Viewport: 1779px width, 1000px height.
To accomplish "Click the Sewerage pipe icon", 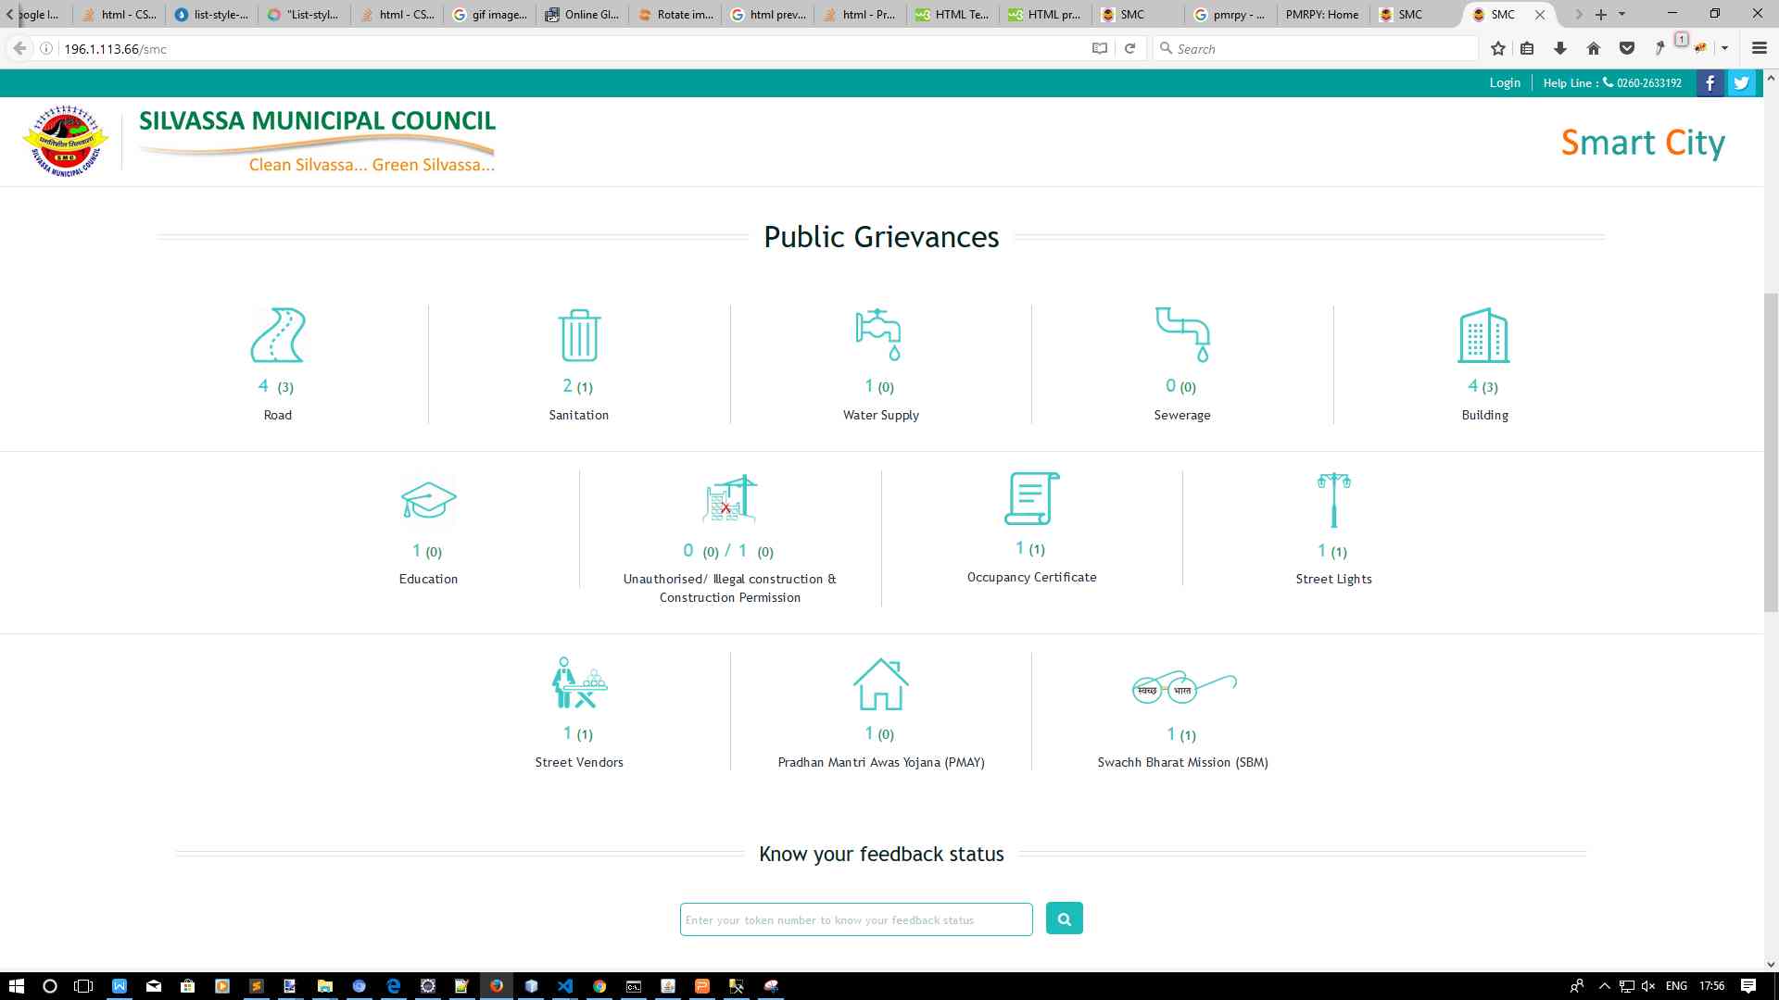I will click(x=1182, y=334).
